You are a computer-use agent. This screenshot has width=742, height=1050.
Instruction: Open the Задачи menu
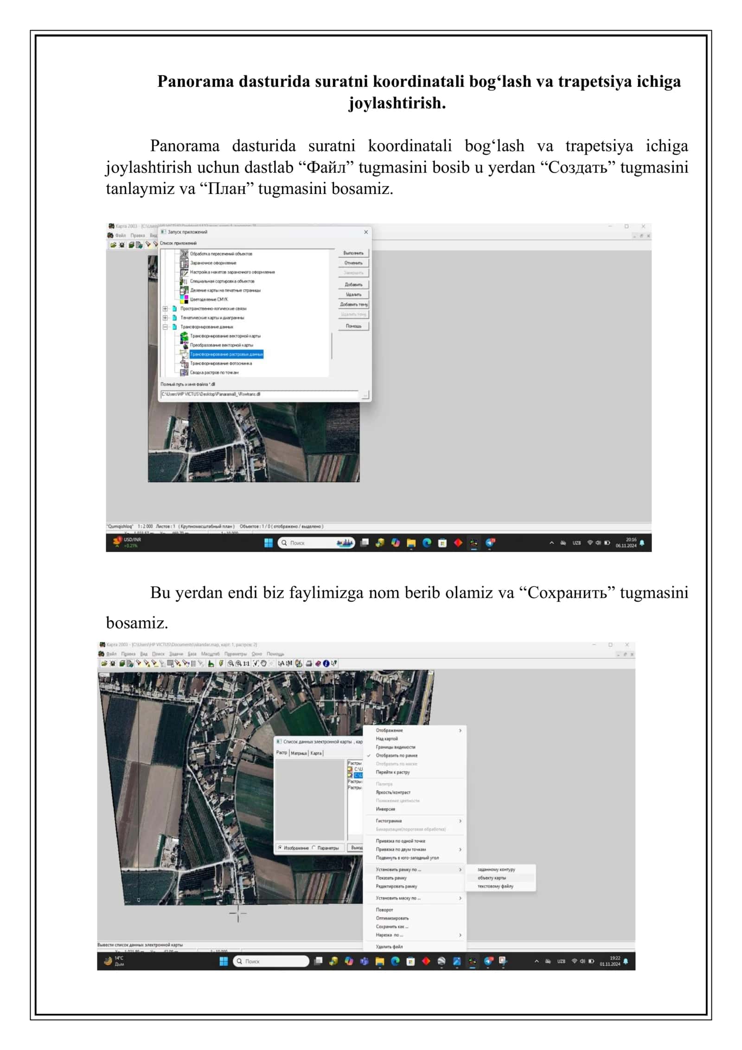pyautogui.click(x=176, y=654)
